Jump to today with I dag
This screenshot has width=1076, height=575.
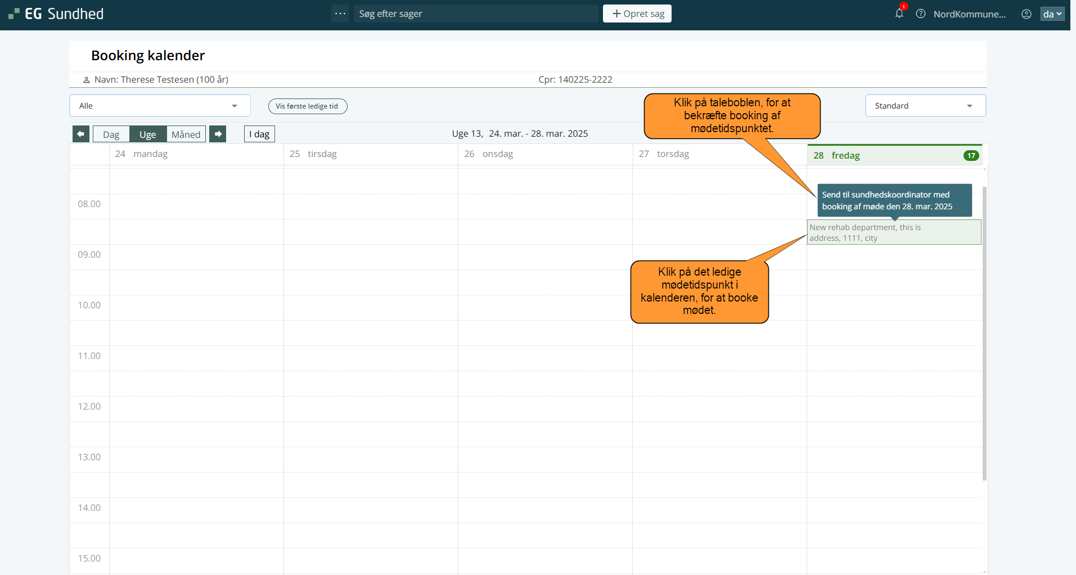[x=259, y=134]
